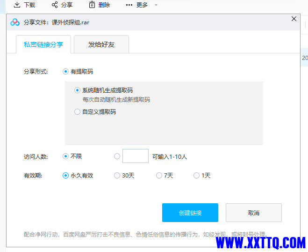Switch to the 发给好友 tab
Screen dimensions: 308x252
point(101,44)
